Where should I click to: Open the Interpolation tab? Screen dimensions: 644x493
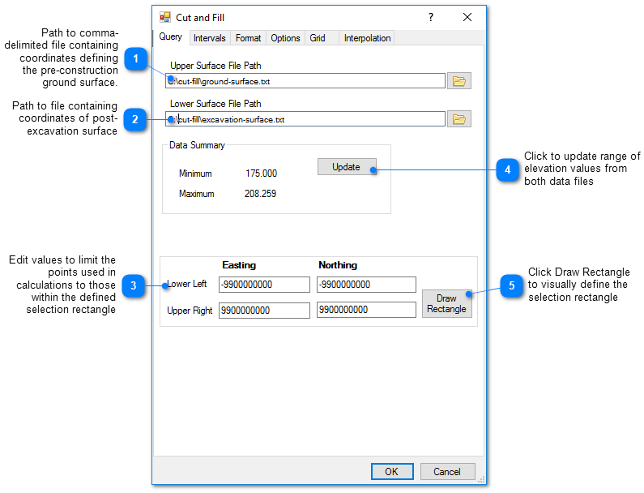pyautogui.click(x=367, y=38)
